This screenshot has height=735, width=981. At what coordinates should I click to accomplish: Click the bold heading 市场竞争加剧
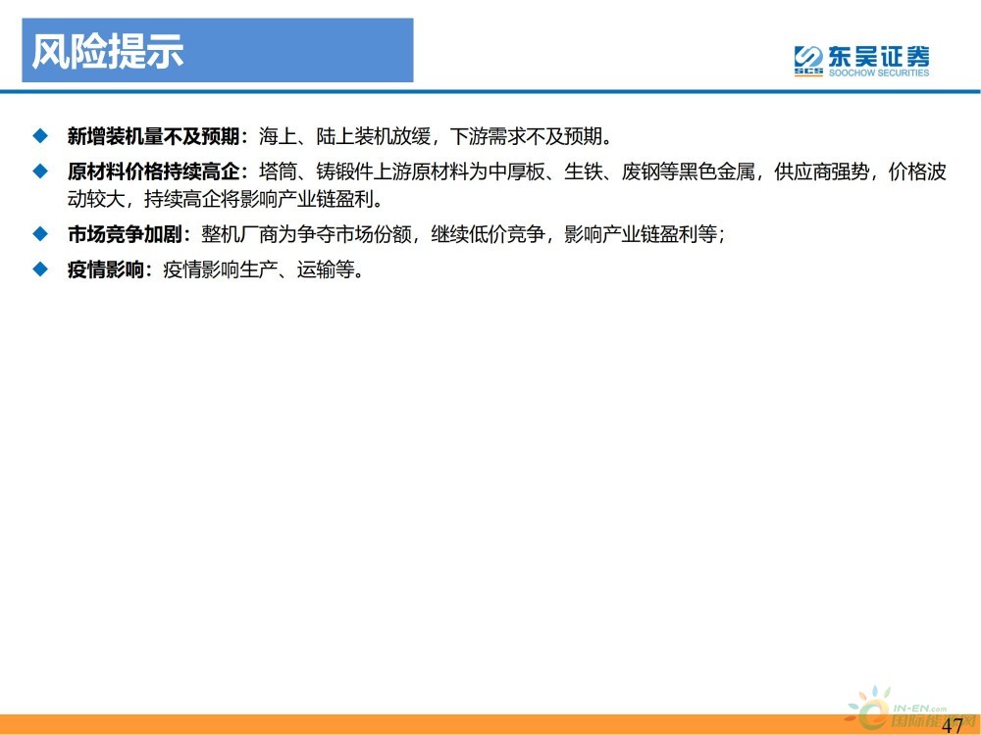(x=125, y=234)
